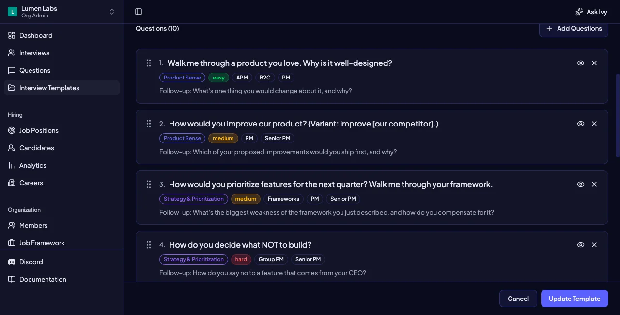
Task: Open Job Framework
Action: pyautogui.click(x=62, y=243)
